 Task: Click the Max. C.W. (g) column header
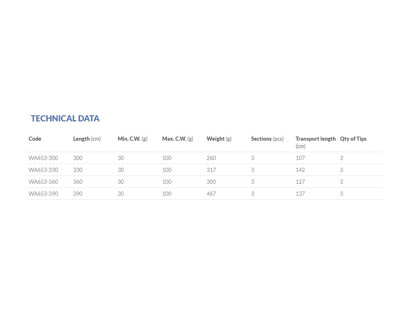(178, 139)
